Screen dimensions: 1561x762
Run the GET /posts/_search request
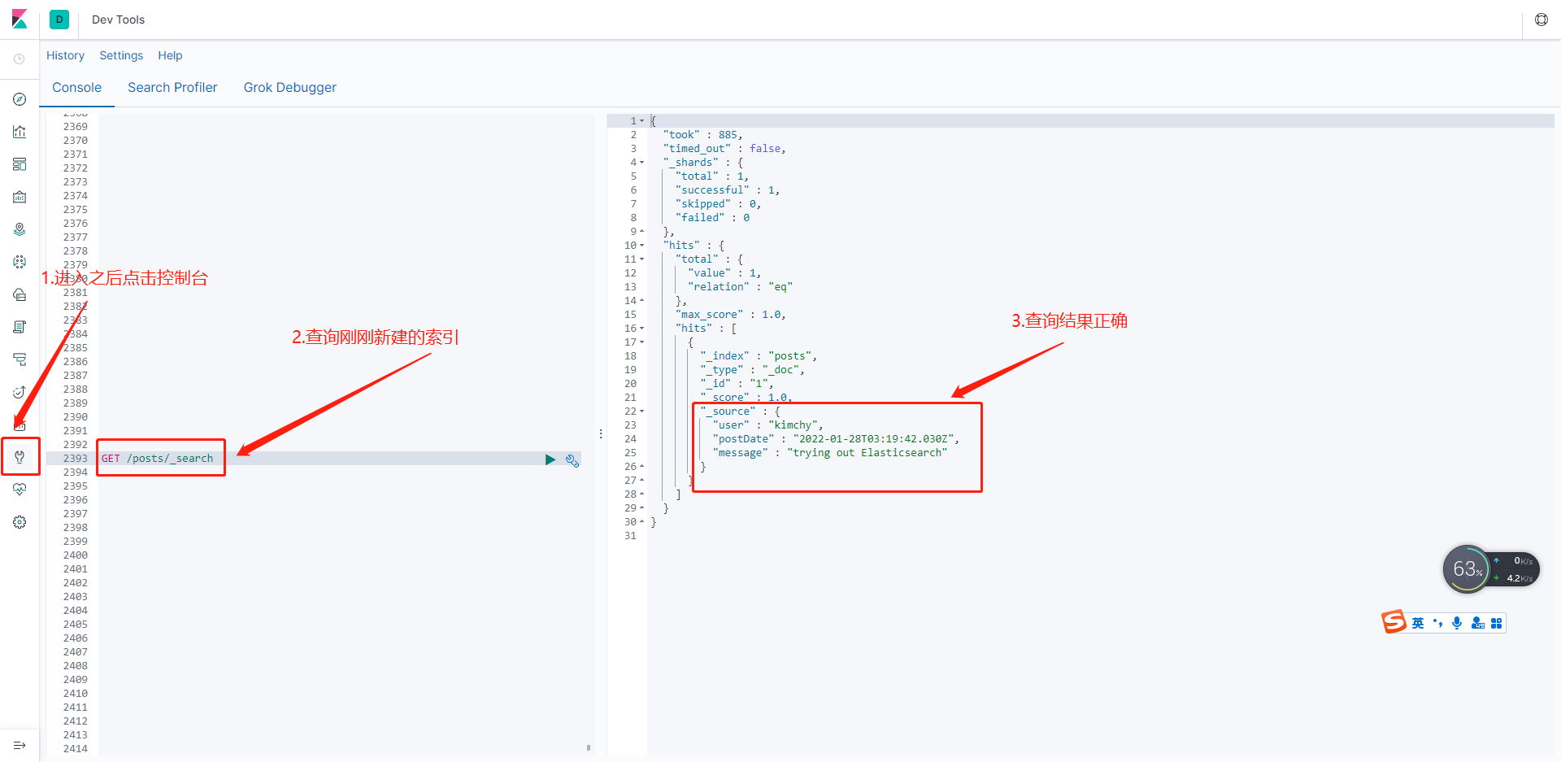click(550, 459)
